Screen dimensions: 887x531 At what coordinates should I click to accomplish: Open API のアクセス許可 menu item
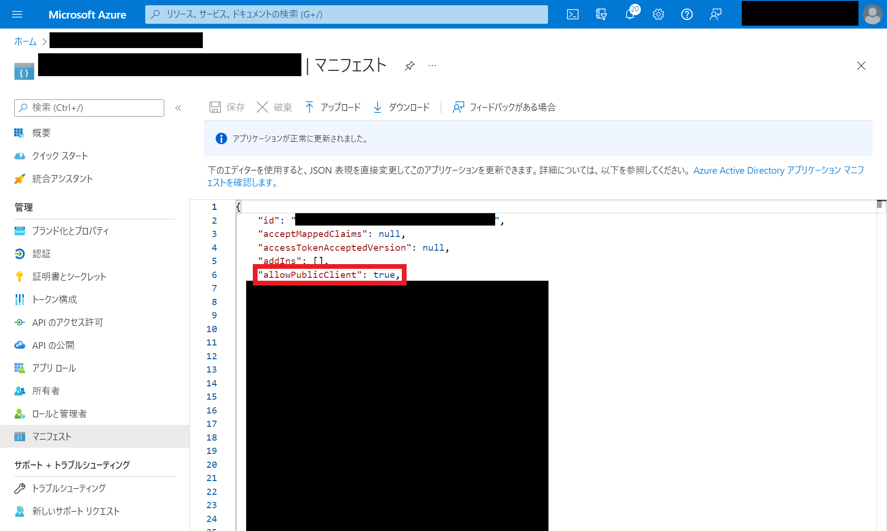pos(68,322)
